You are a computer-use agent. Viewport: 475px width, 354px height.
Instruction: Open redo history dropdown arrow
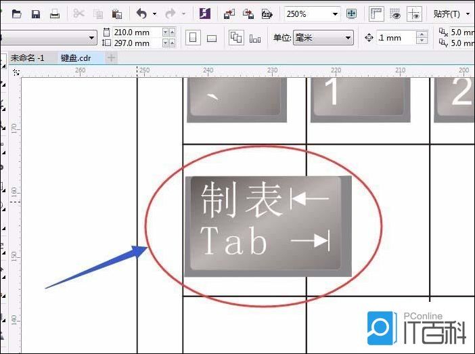[183, 14]
